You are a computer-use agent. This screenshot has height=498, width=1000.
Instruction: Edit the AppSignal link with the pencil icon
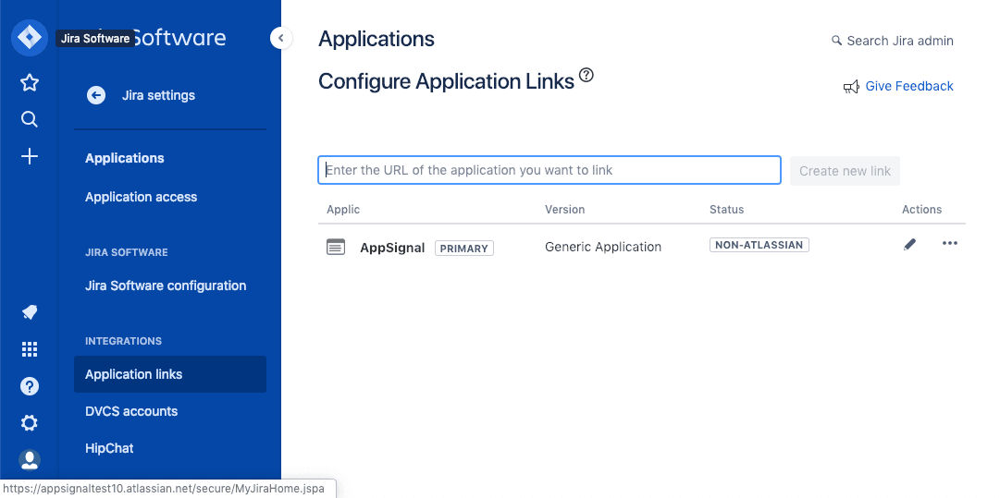910,244
